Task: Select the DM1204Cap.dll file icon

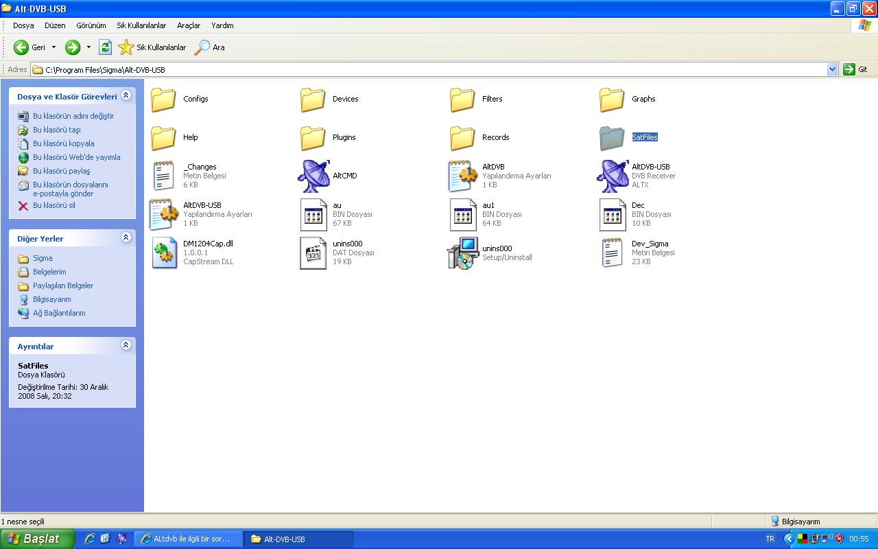Action: click(164, 253)
